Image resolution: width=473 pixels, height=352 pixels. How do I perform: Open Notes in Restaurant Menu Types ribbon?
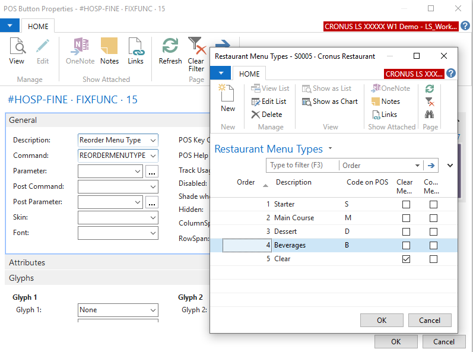pos(386,102)
